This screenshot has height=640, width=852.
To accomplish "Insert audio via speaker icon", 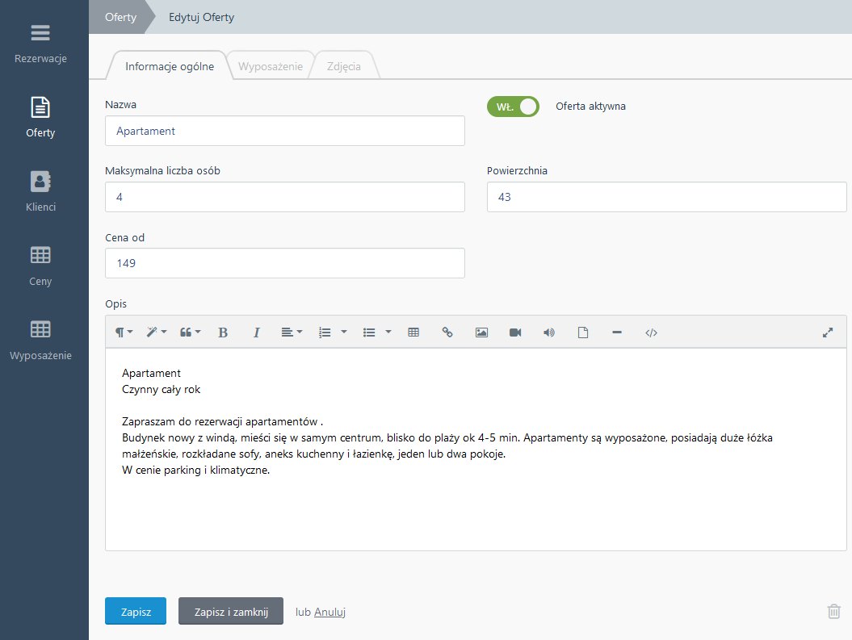I will 549,333.
